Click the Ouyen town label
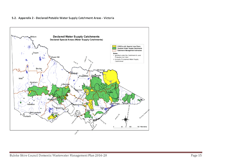The image size is (232, 160). pos(36,53)
